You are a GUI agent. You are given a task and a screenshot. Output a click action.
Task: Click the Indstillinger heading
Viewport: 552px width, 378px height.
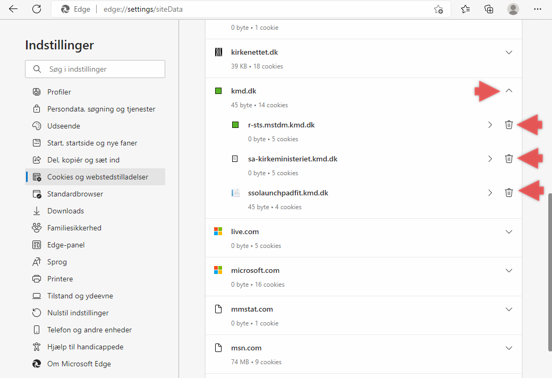pyautogui.click(x=60, y=45)
